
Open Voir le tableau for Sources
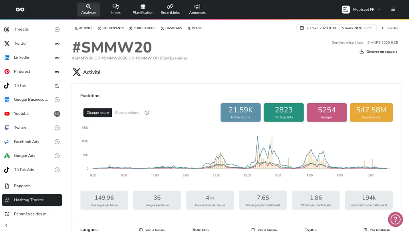264,230
